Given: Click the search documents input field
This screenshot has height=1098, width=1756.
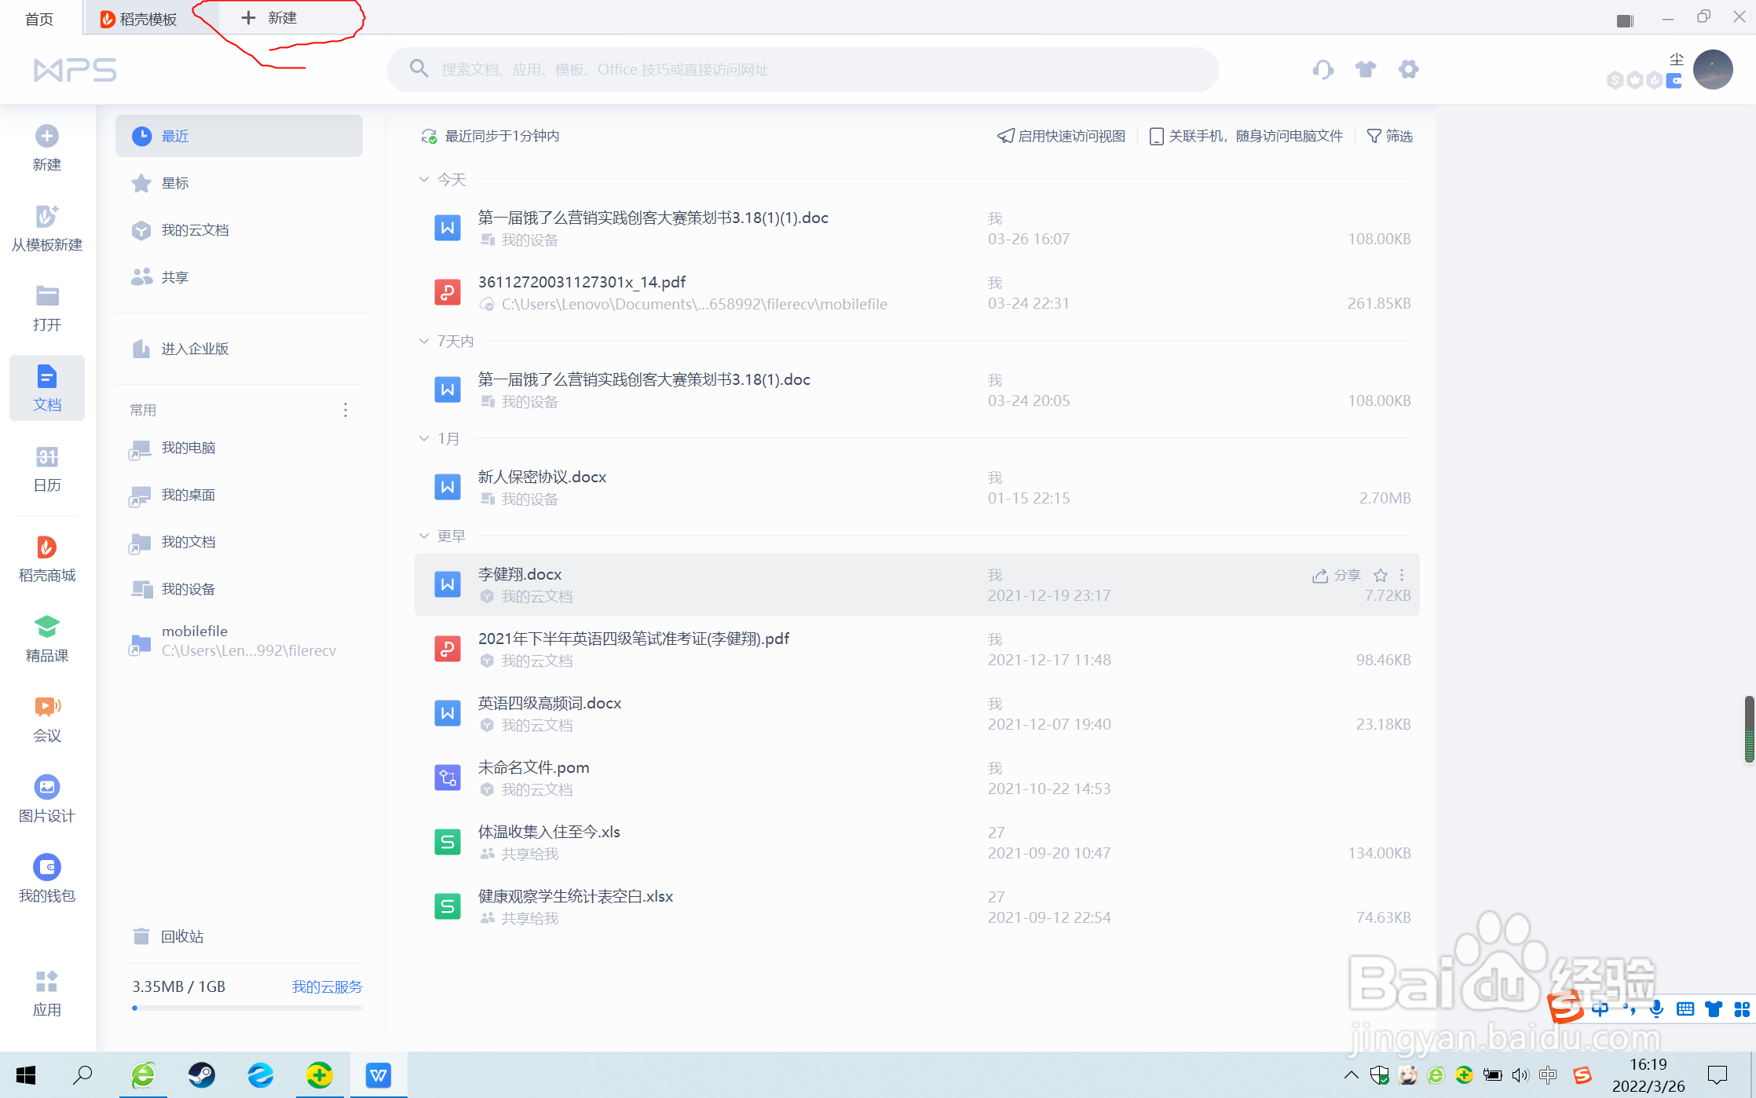Looking at the screenshot, I should [803, 70].
